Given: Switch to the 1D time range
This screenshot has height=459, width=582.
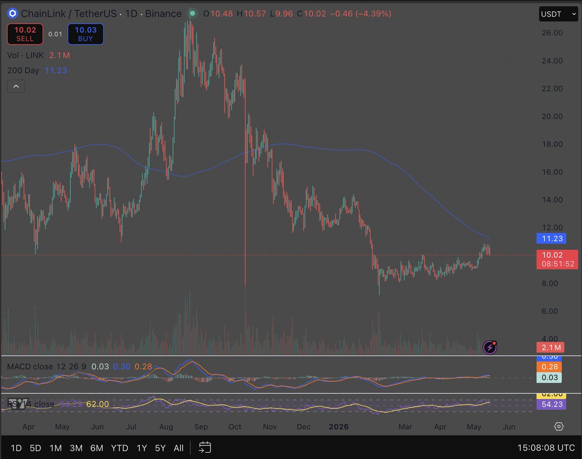Looking at the screenshot, I should coord(16,448).
